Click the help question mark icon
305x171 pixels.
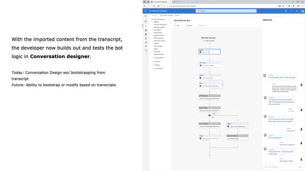tap(291, 11)
